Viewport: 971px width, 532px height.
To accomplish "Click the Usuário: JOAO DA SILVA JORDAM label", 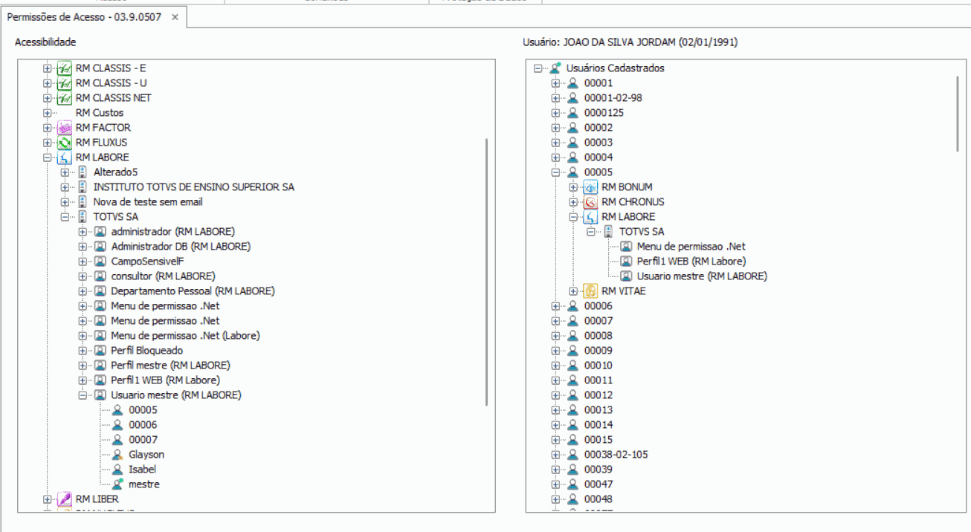I will pos(630,42).
